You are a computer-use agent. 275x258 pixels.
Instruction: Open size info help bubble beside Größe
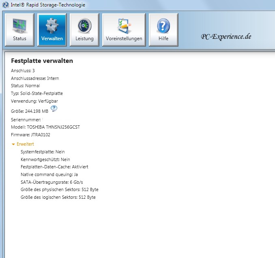click(54, 109)
